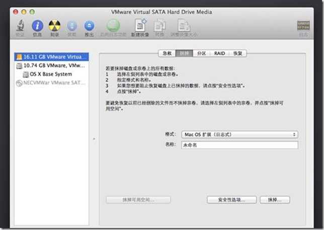Click the Security Options (安全性选项) button
The image size is (324, 230).
click(231, 200)
